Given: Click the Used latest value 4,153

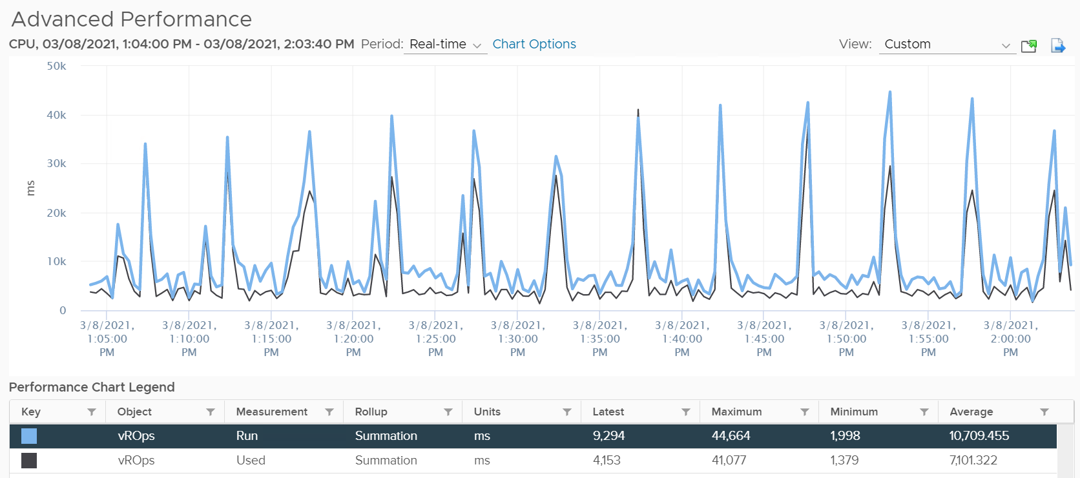Looking at the screenshot, I should [607, 461].
